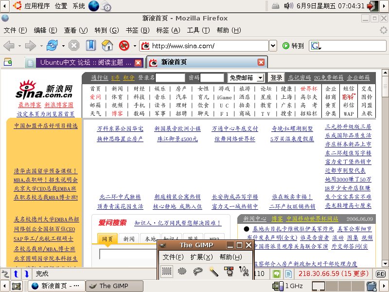
Task: Go to the home page via house icon
Action: (x=107, y=46)
